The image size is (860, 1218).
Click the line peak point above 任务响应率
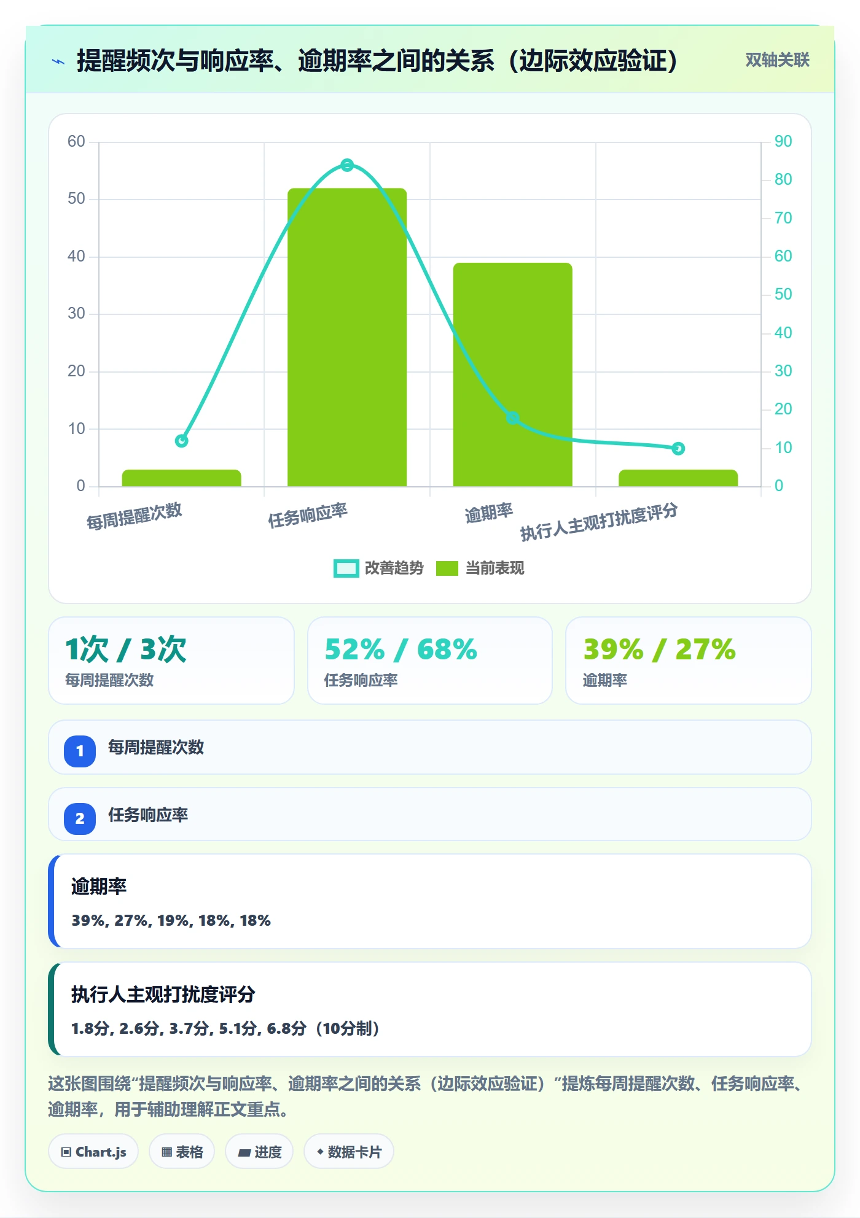347,165
